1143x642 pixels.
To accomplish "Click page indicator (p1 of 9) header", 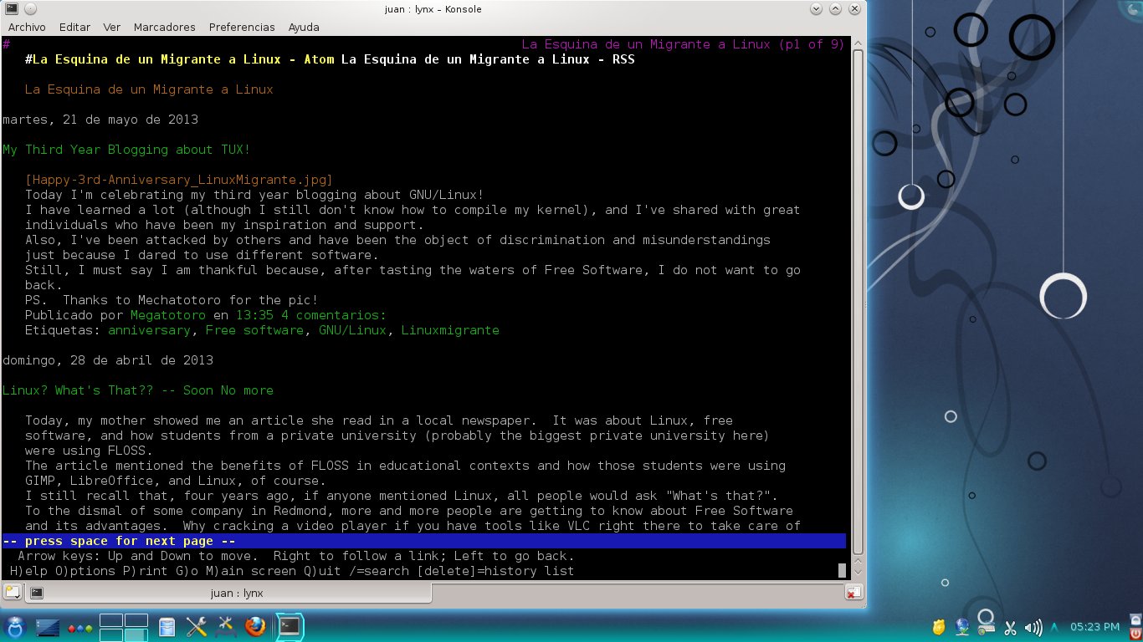I will (812, 44).
